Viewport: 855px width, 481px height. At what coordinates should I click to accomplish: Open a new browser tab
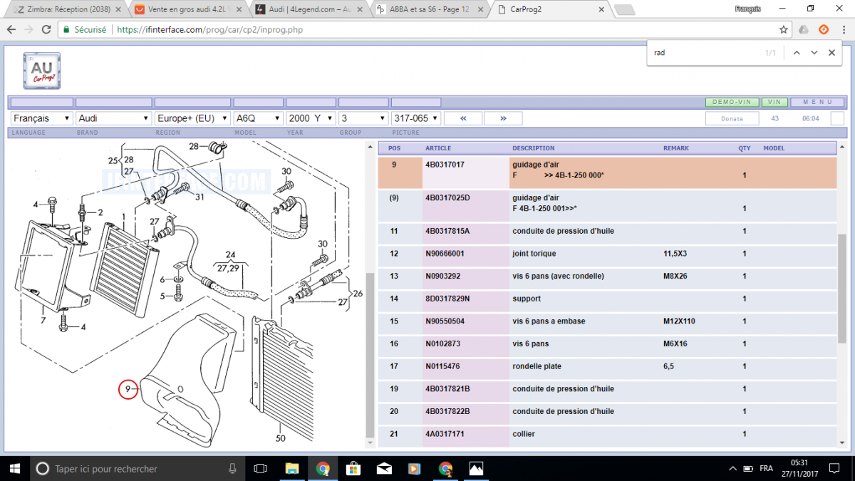[625, 10]
